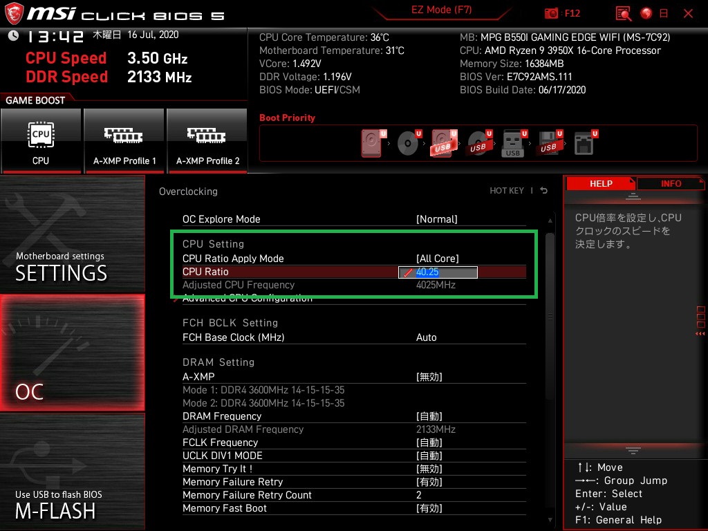Close the BIOS with the X icon
The height and width of the screenshot is (531, 708).
pos(688,14)
